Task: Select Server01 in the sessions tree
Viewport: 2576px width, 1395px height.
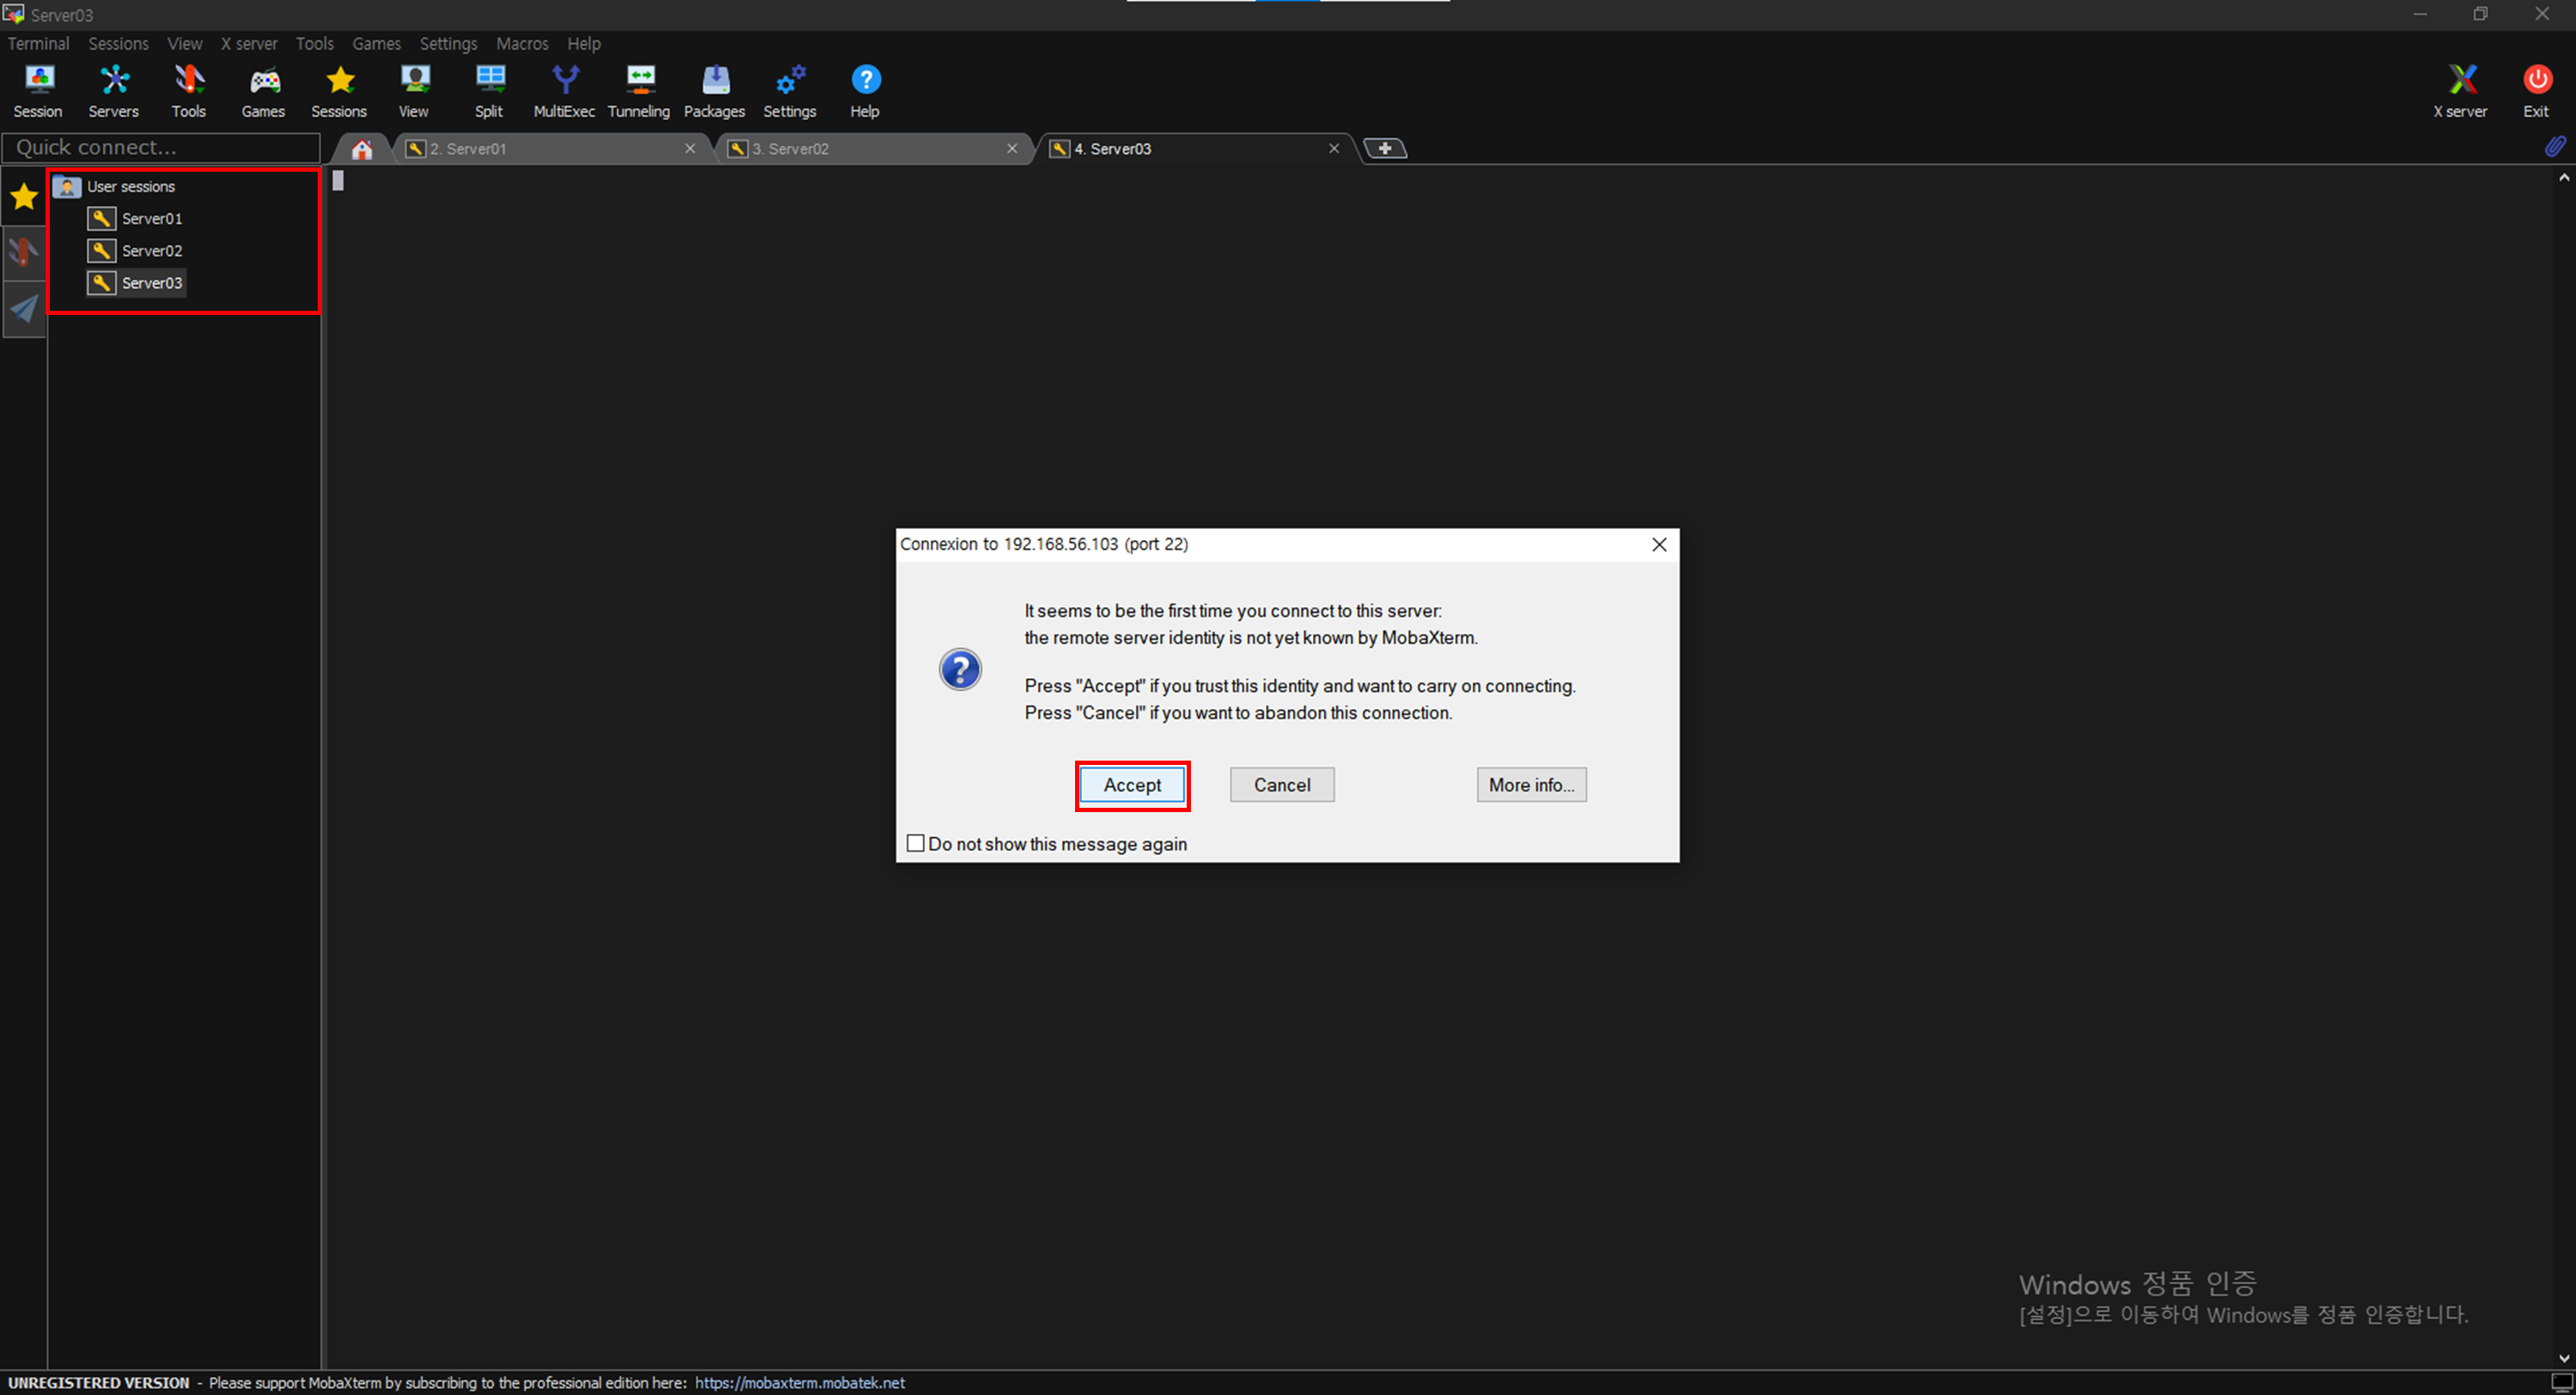Action: (152, 218)
